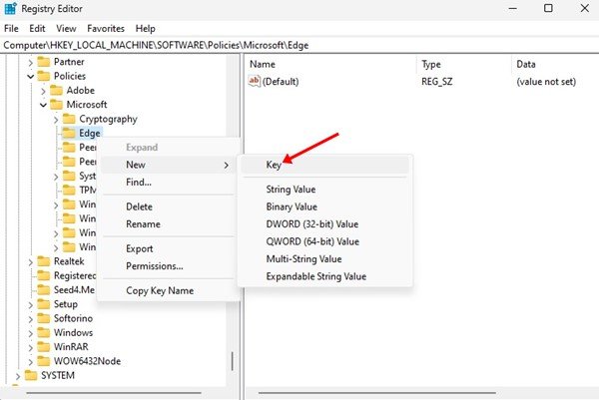The image size is (599, 400).
Task: Click the registry path address bar
Action: tap(299, 46)
